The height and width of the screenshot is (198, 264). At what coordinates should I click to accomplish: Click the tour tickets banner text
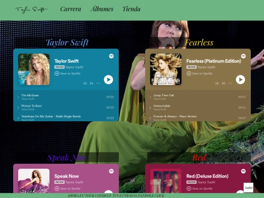coord(115,196)
